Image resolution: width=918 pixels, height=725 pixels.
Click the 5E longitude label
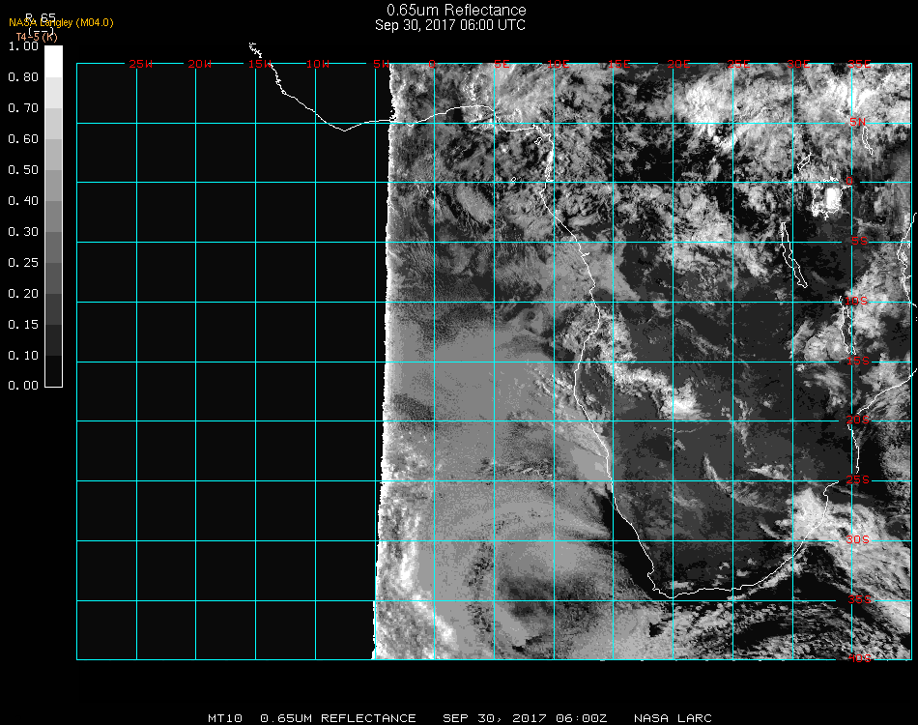[502, 64]
